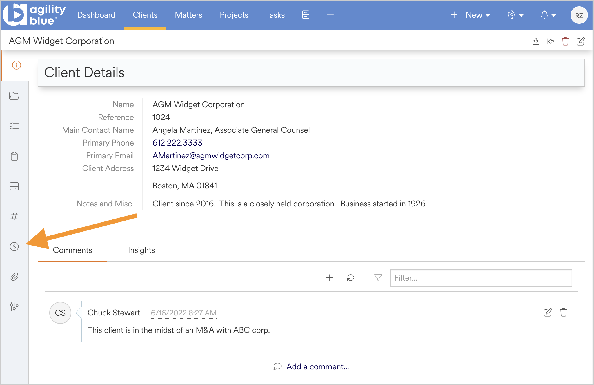
Task: Click the 6/16/2022 8:27 AM timestamp
Action: point(184,313)
